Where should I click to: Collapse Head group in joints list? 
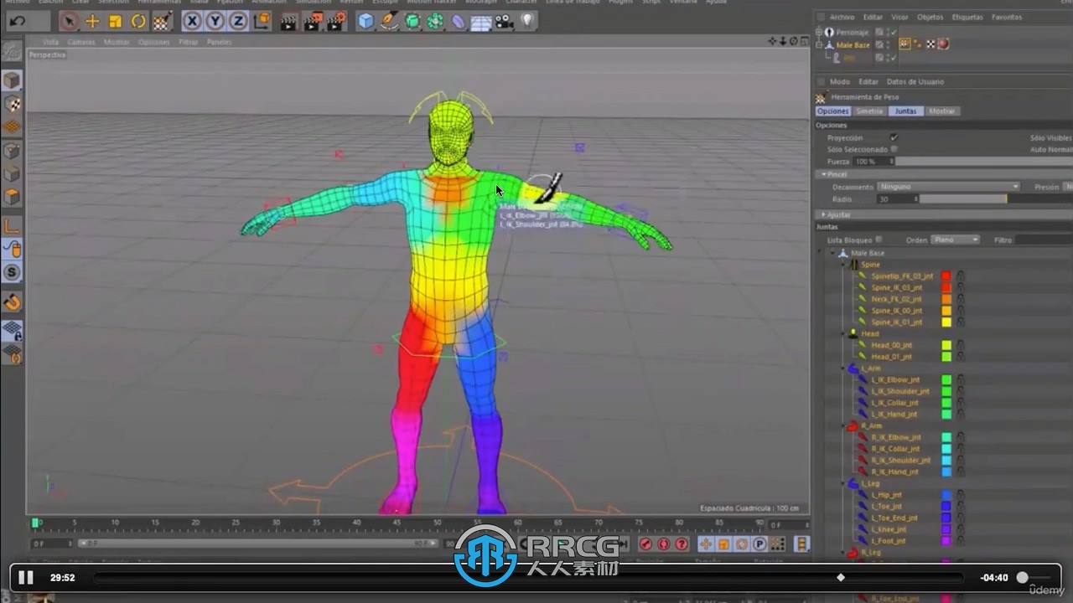(844, 333)
